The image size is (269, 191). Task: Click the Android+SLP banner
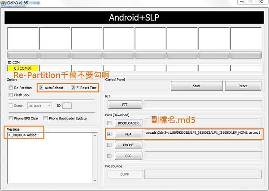point(134,17)
